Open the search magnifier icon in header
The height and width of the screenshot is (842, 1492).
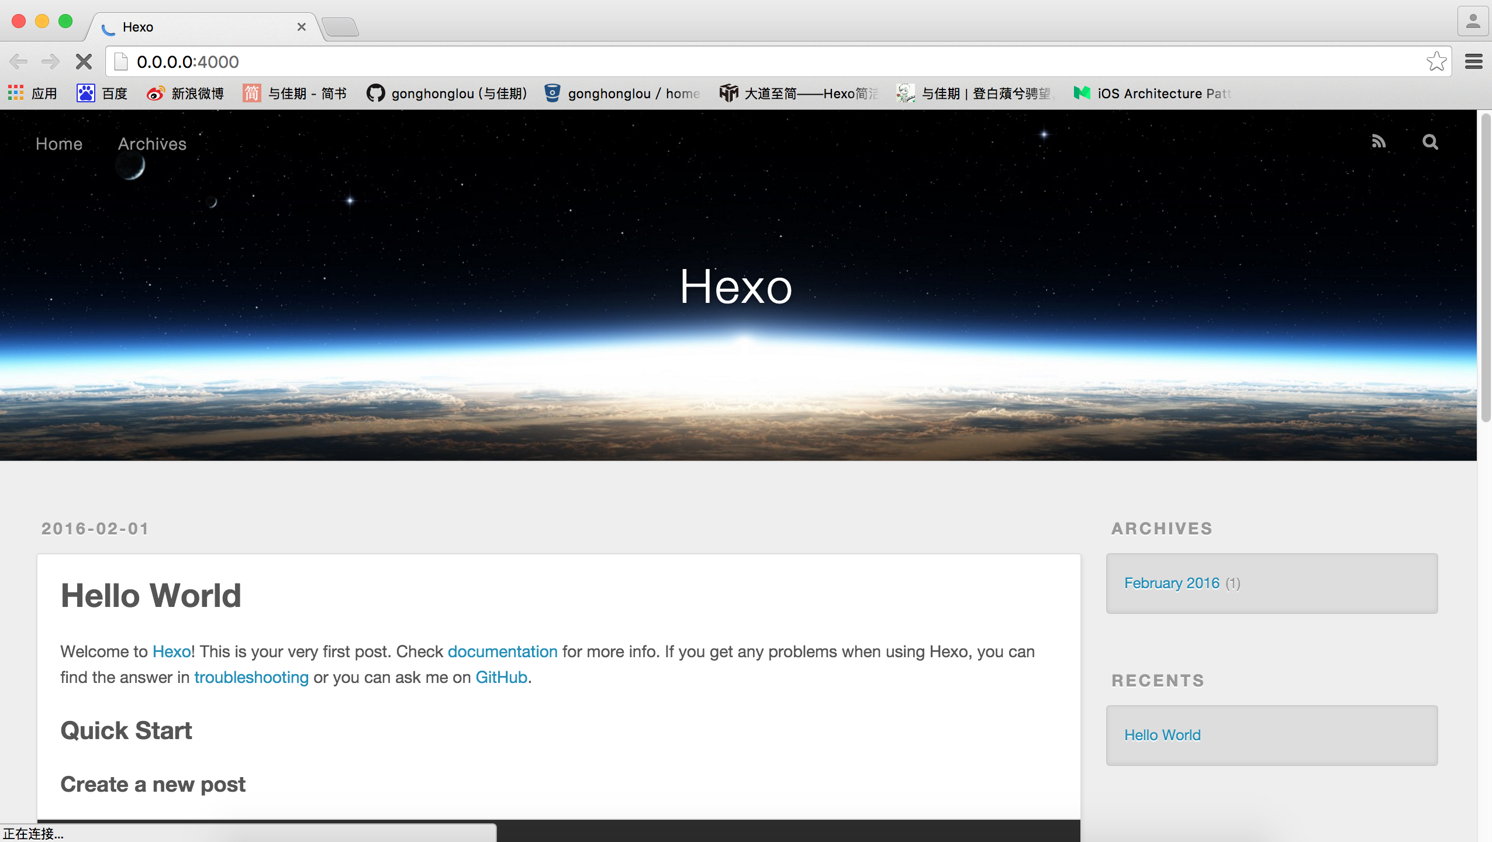point(1430,142)
